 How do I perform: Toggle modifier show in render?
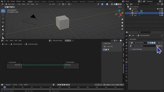155,43
